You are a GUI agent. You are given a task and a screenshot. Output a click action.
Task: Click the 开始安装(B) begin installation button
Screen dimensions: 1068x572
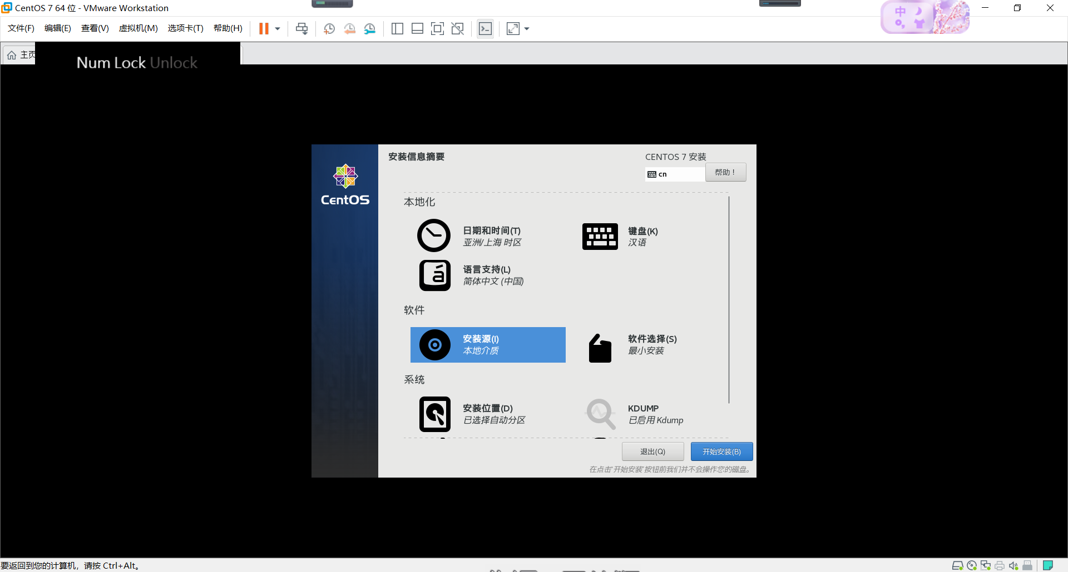pos(722,451)
